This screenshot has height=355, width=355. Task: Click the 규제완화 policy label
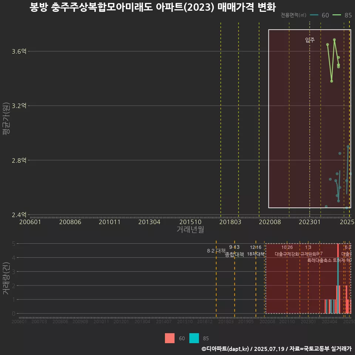pos(308,254)
